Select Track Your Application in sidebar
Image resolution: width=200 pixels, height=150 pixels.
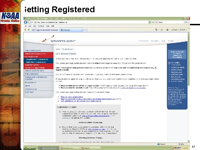(x=38, y=68)
